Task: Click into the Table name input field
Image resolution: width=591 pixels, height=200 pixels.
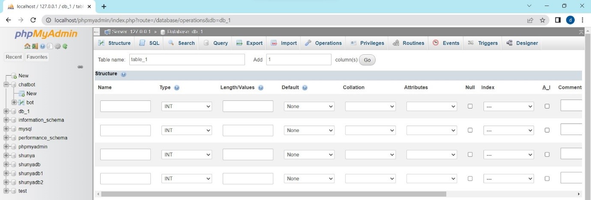Action: [187, 60]
